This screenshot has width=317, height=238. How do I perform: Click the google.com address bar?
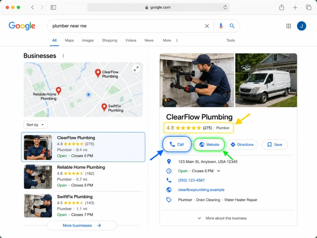pos(158,7)
